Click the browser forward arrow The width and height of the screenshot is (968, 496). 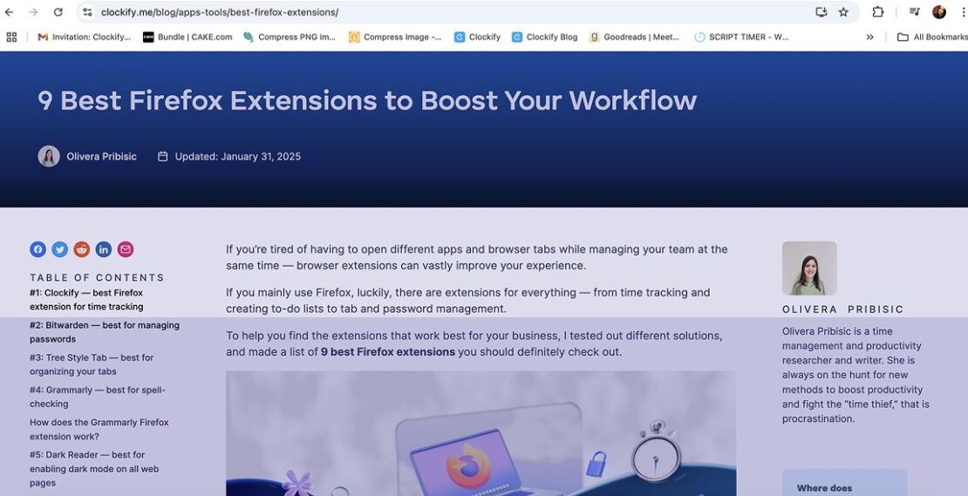[33, 11]
